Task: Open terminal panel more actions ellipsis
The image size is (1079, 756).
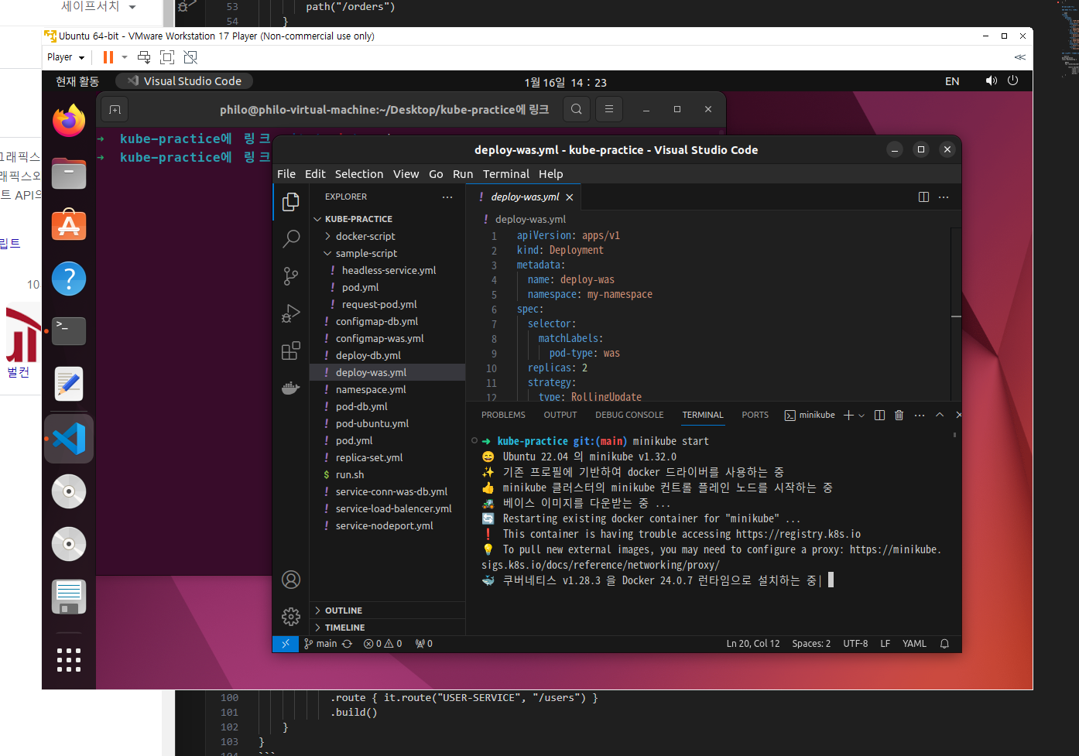Action: tap(920, 416)
